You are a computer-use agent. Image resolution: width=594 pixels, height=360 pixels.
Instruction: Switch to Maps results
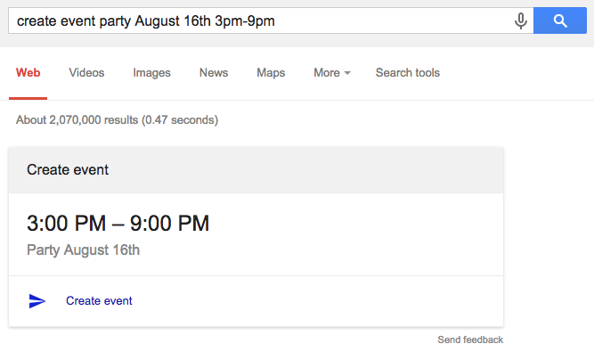271,73
